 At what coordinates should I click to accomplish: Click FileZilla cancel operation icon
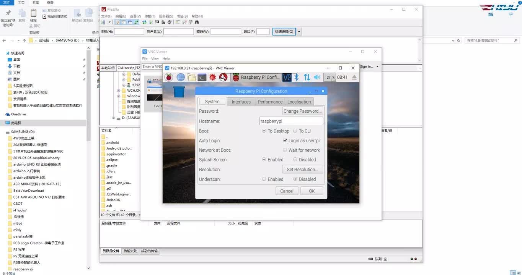(157, 22)
